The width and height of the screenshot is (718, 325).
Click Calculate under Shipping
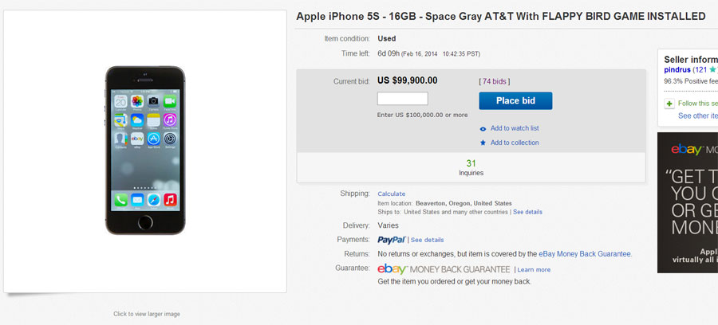click(391, 194)
